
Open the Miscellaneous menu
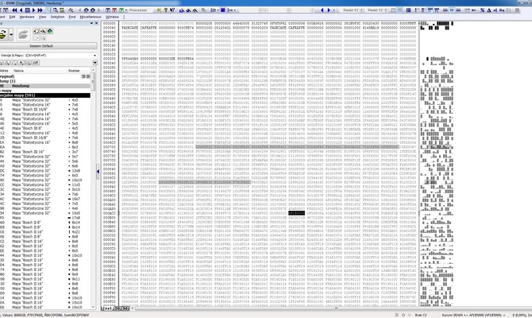[x=90, y=16]
